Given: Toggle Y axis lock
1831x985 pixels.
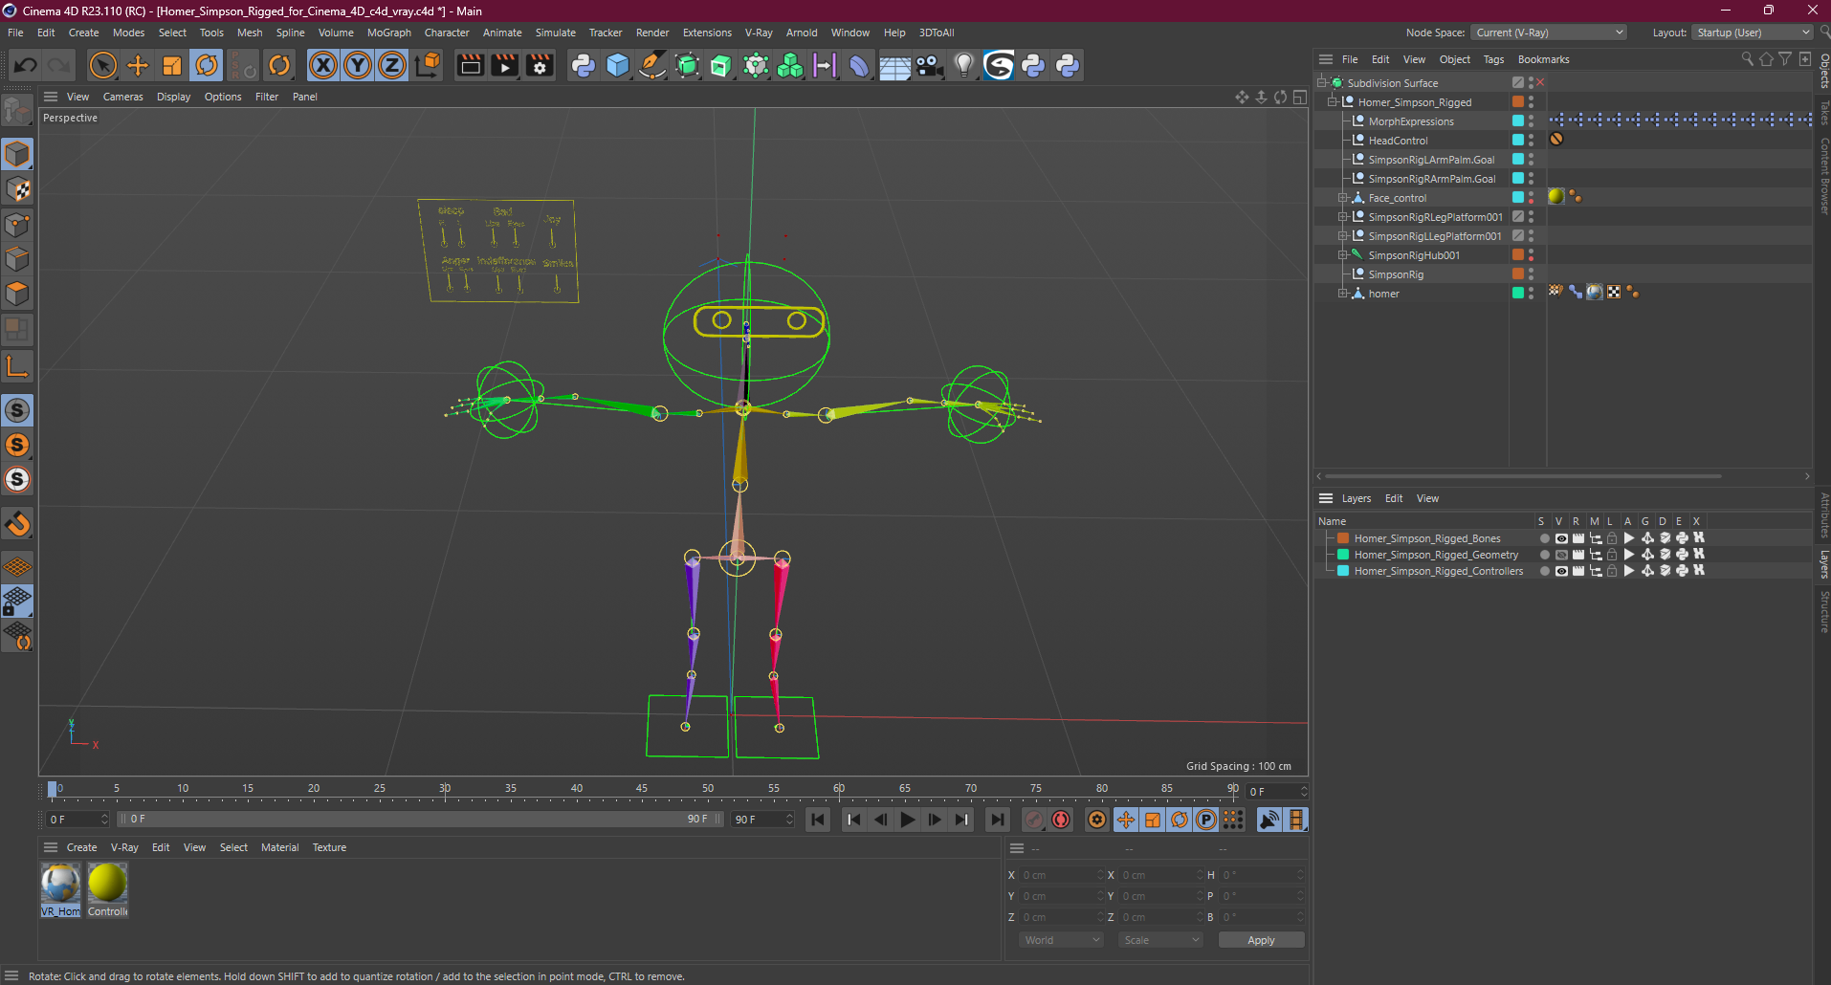Looking at the screenshot, I should tap(358, 65).
